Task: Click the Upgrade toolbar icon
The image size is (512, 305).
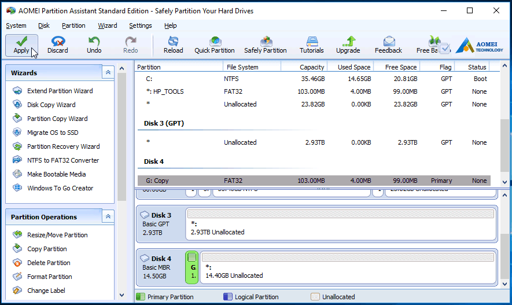Action: pos(348,45)
